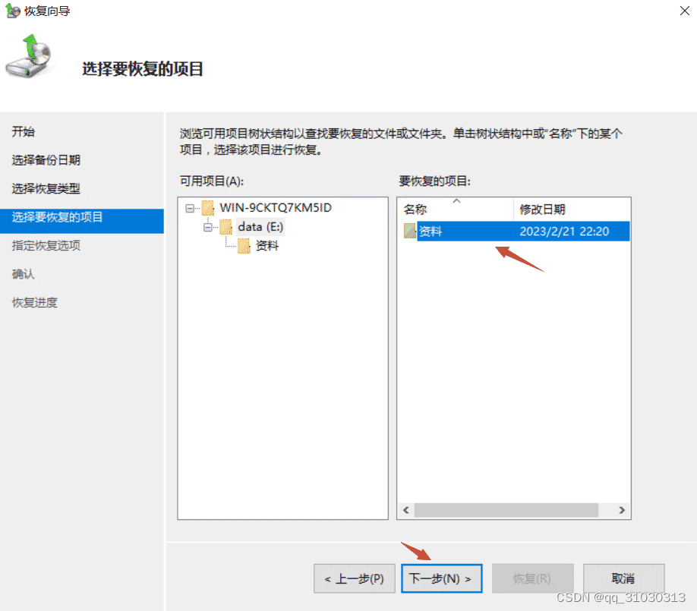Go to 开始 step in sidebar
This screenshot has height=611, width=697.
pyautogui.click(x=23, y=131)
